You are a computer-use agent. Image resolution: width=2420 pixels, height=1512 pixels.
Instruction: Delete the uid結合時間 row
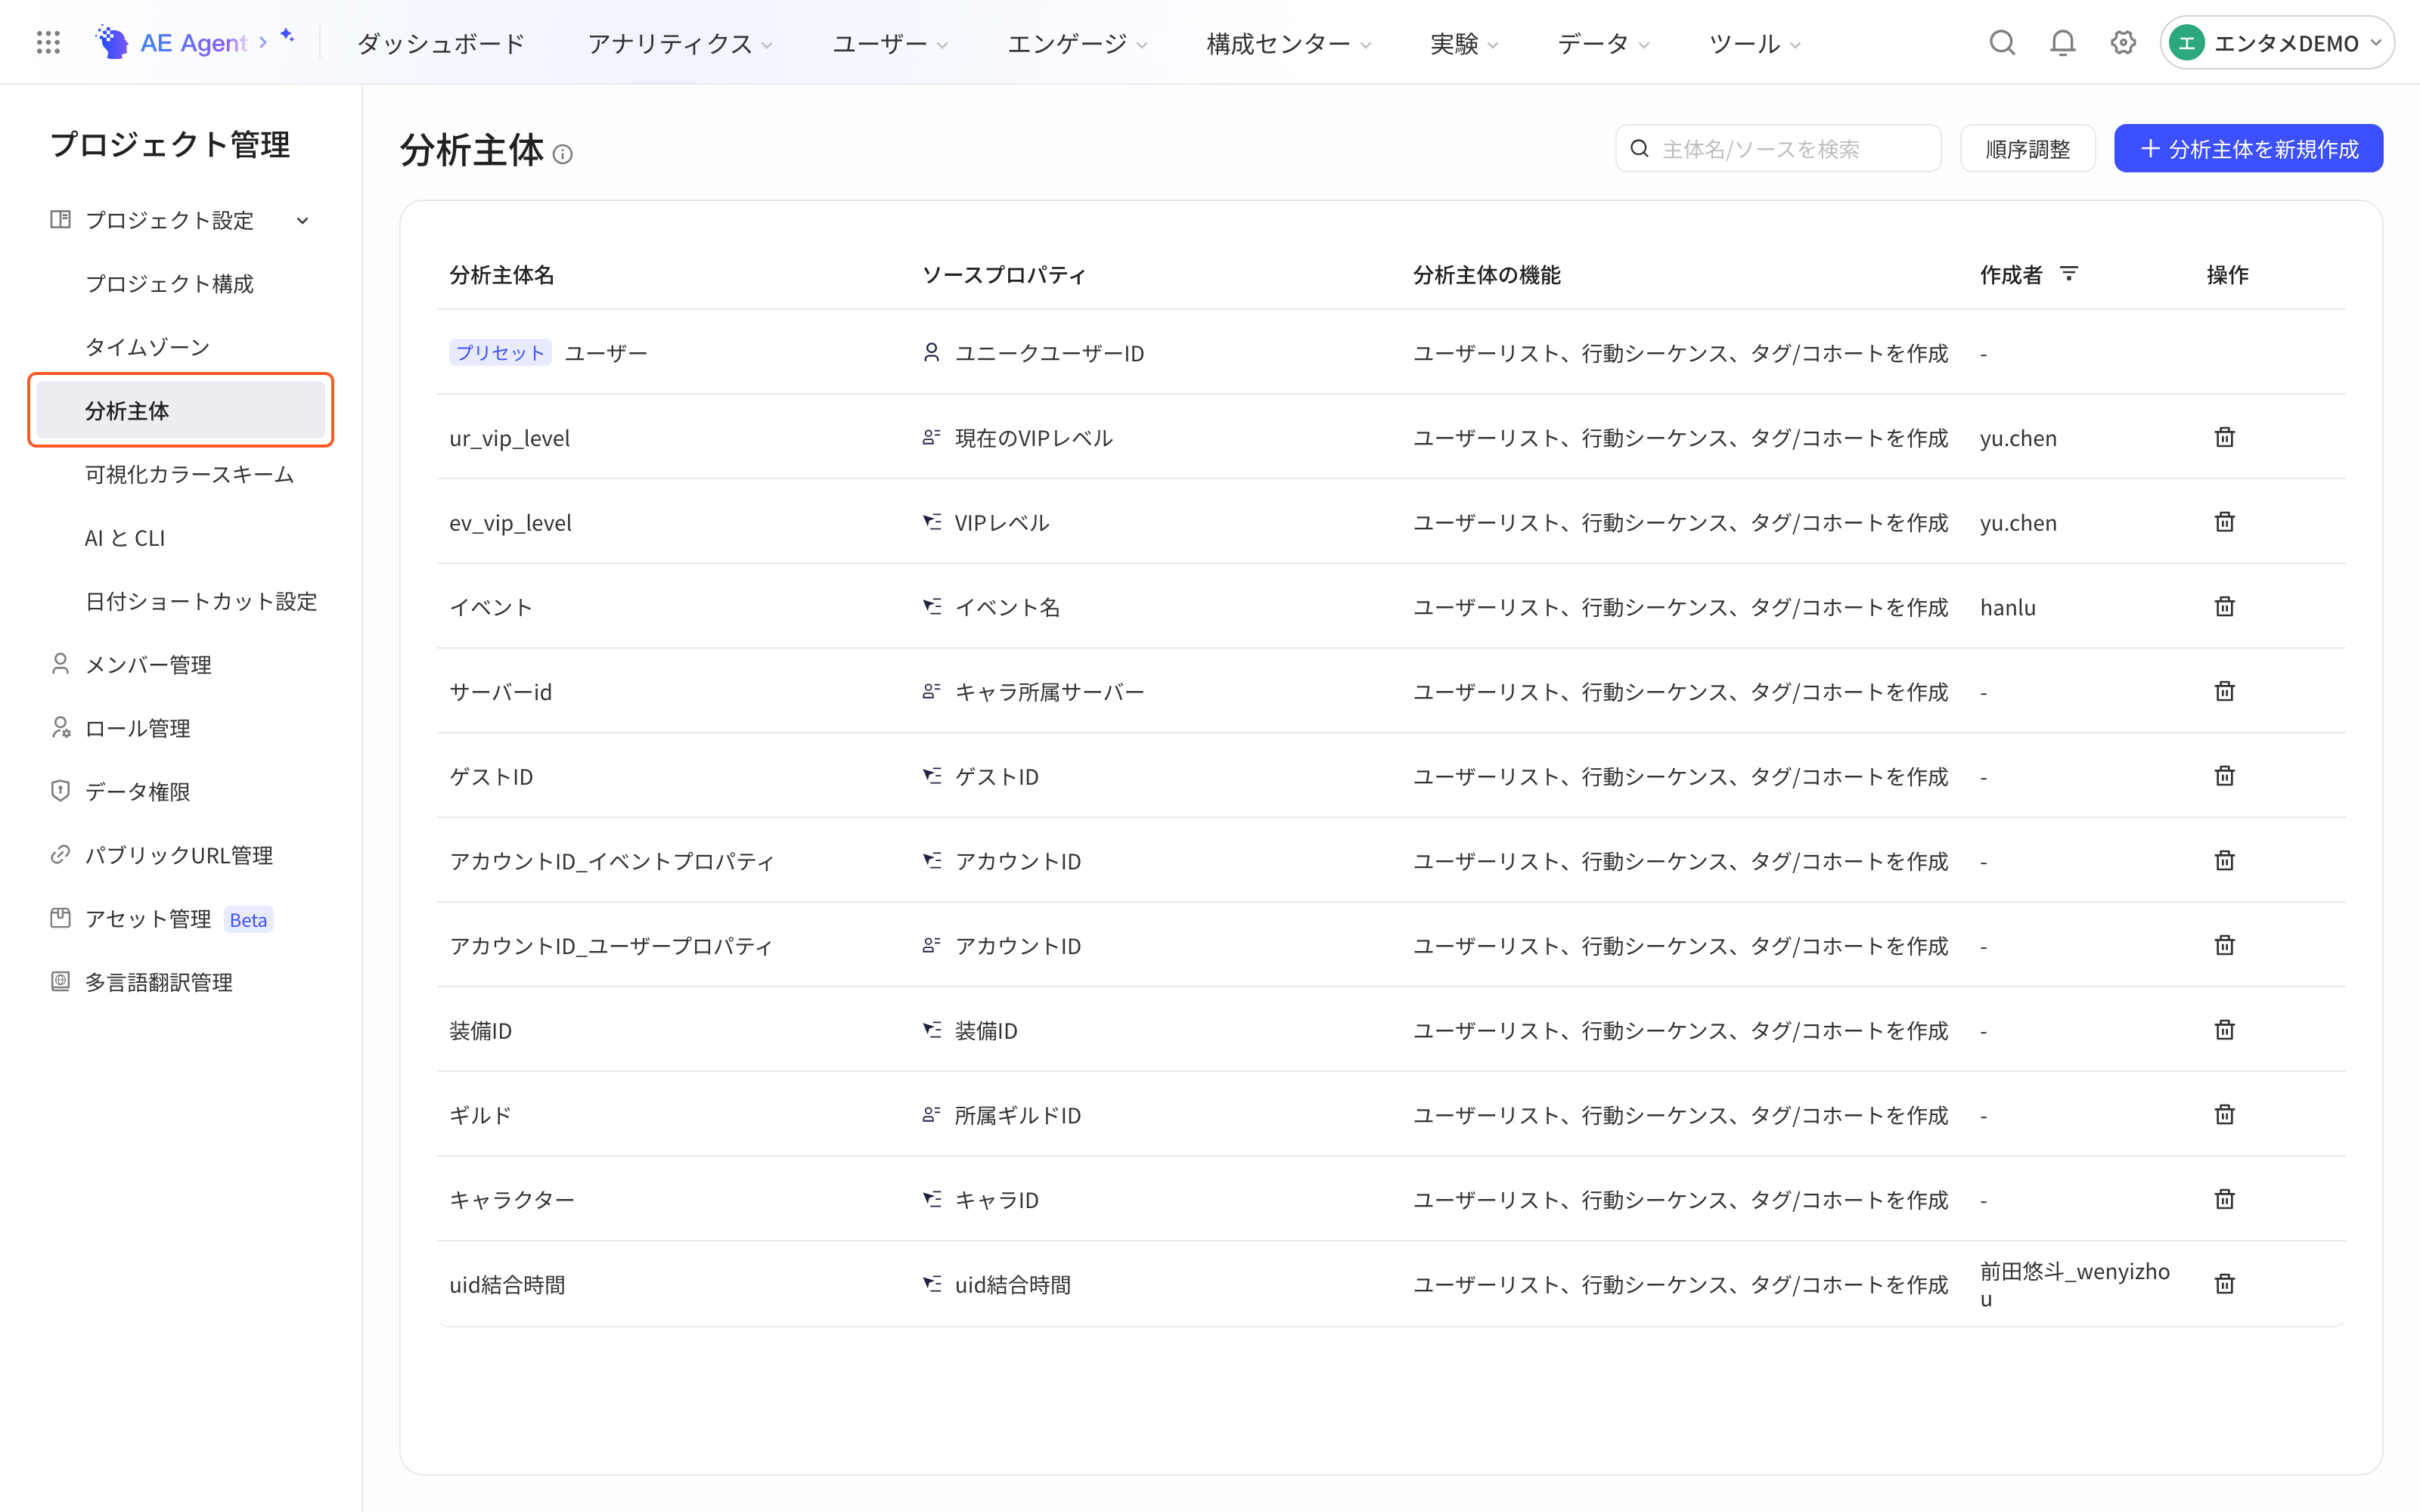point(2224,1284)
